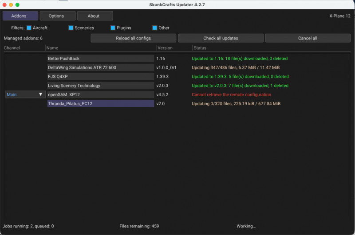The height and width of the screenshot is (235, 355).
Task: Click 'Cannot retrieve the remote configuration' error
Action: (x=231, y=94)
